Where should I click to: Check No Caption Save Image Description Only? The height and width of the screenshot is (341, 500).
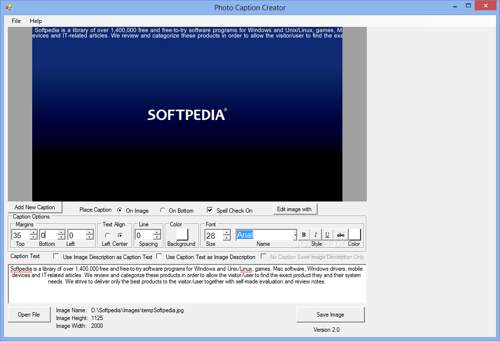(x=263, y=256)
